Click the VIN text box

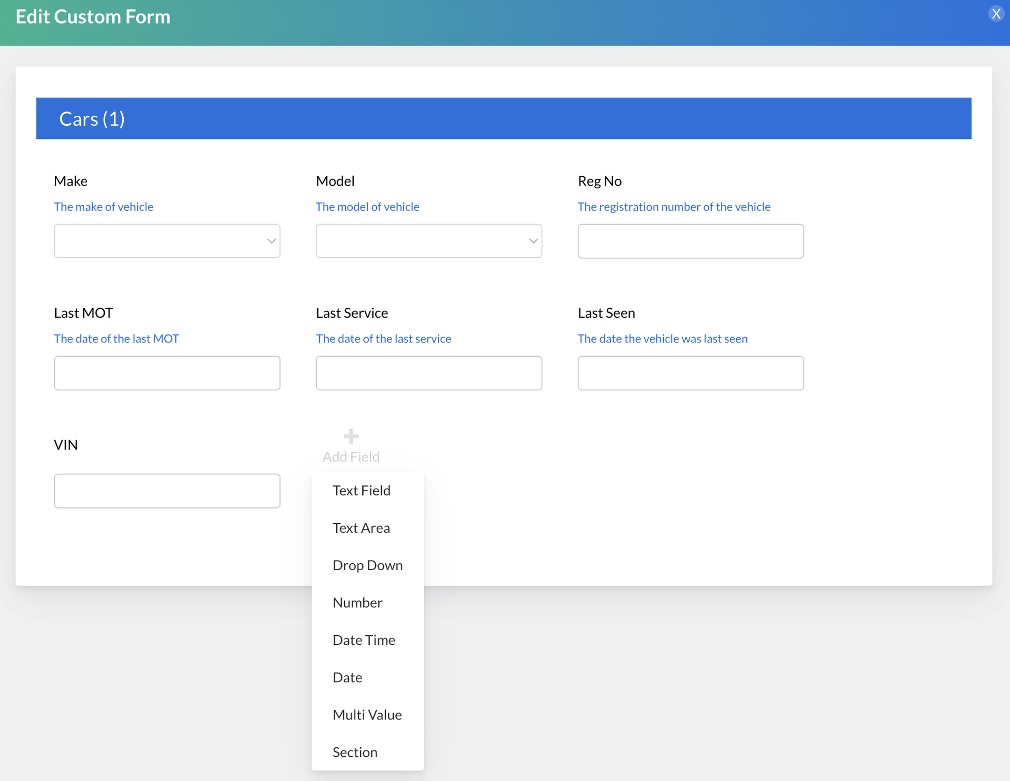click(x=167, y=491)
